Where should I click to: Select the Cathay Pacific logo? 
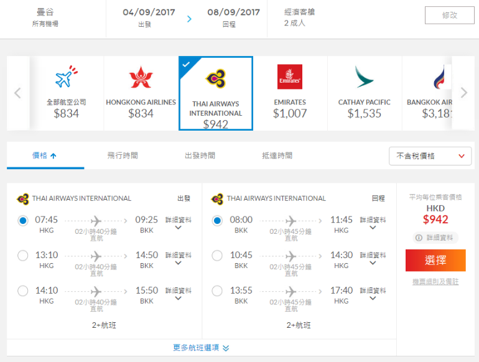click(364, 77)
